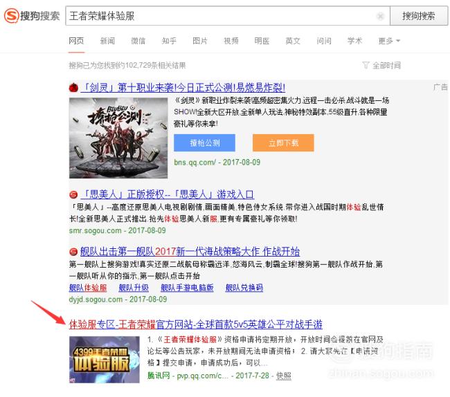Open the 全部时间 time filter
This screenshot has width=450, height=397.
coord(386,65)
